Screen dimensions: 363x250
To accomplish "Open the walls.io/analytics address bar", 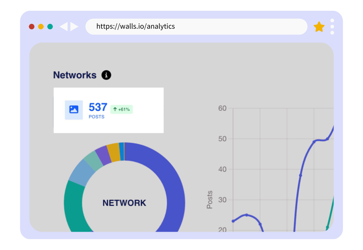I will click(x=196, y=26).
